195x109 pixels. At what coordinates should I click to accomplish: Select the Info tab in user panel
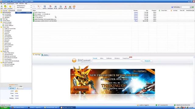[12, 88]
